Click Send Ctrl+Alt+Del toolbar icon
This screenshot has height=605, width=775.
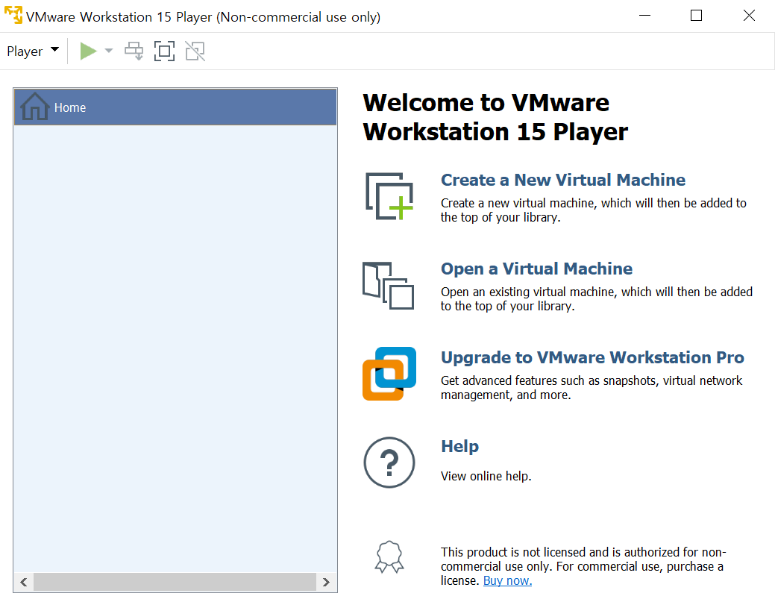tap(134, 51)
